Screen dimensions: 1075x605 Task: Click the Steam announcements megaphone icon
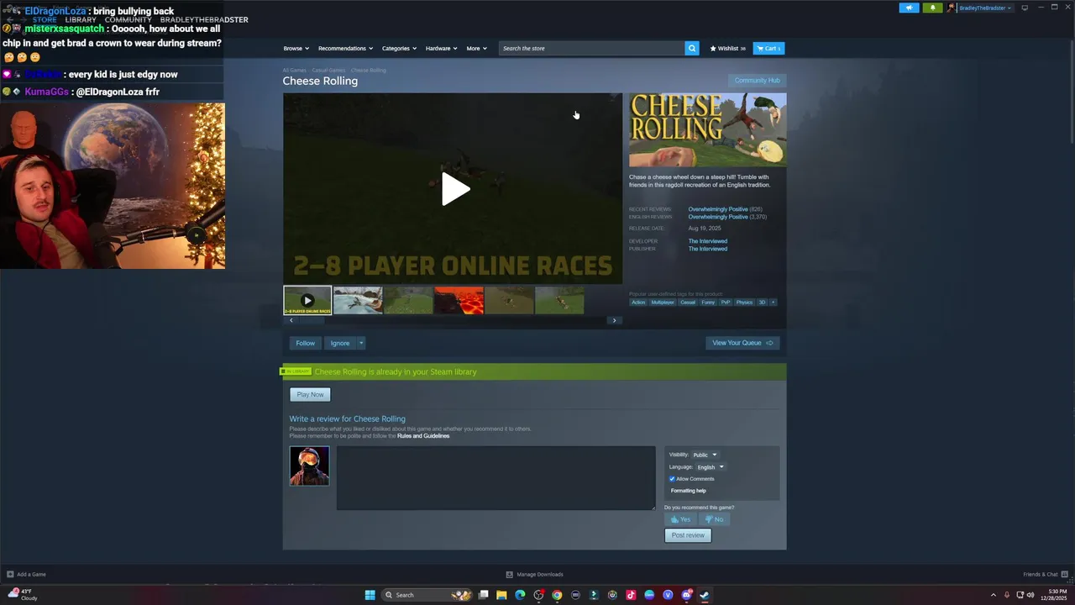(x=909, y=8)
